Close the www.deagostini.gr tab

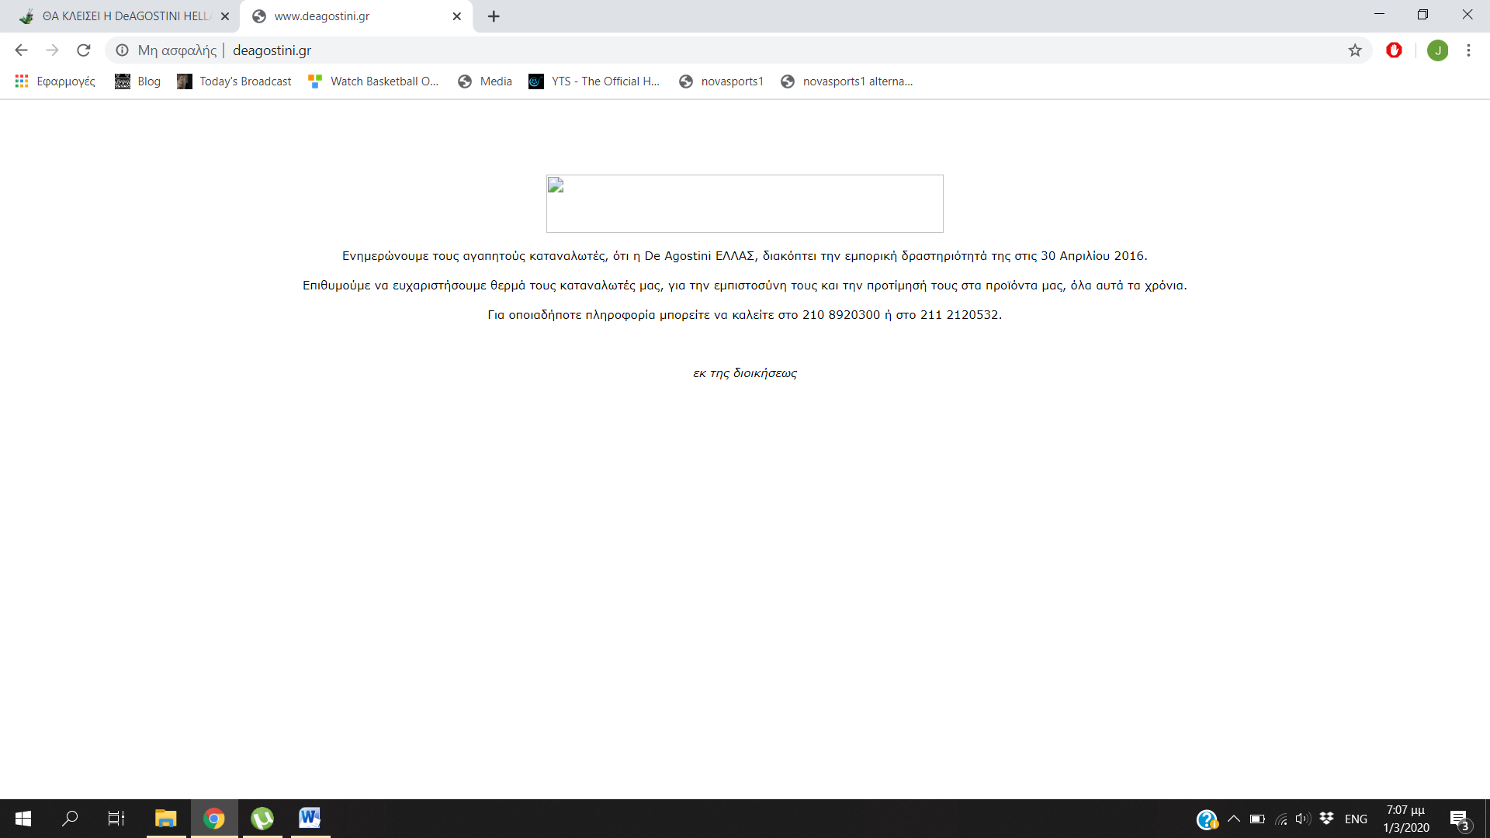pos(457,16)
